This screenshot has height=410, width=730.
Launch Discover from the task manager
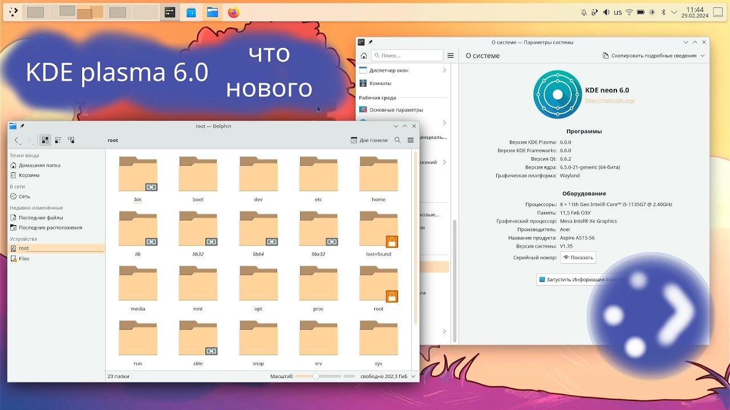192,12
